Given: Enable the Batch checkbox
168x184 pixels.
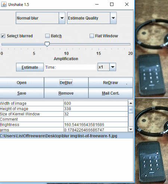Looking at the screenshot, I should click(47, 36).
